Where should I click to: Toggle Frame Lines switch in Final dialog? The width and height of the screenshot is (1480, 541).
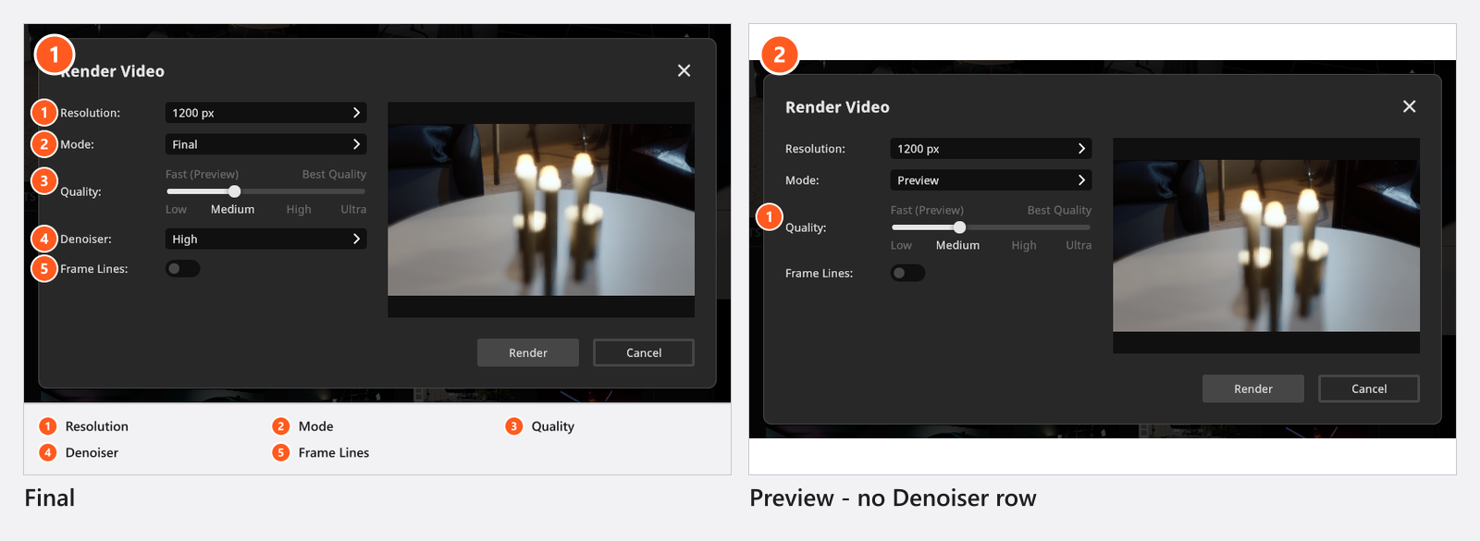182,269
